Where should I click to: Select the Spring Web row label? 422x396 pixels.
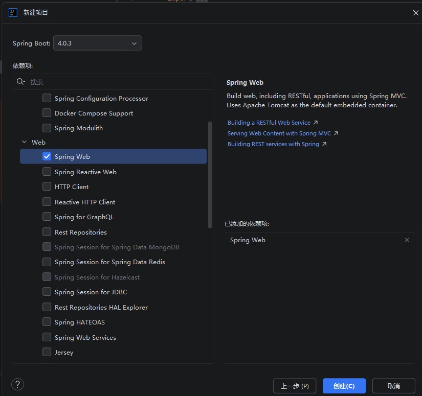click(72, 157)
